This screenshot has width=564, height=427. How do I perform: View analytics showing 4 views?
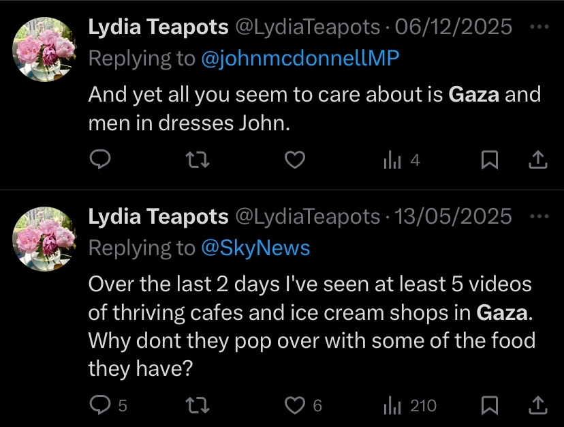(x=401, y=160)
